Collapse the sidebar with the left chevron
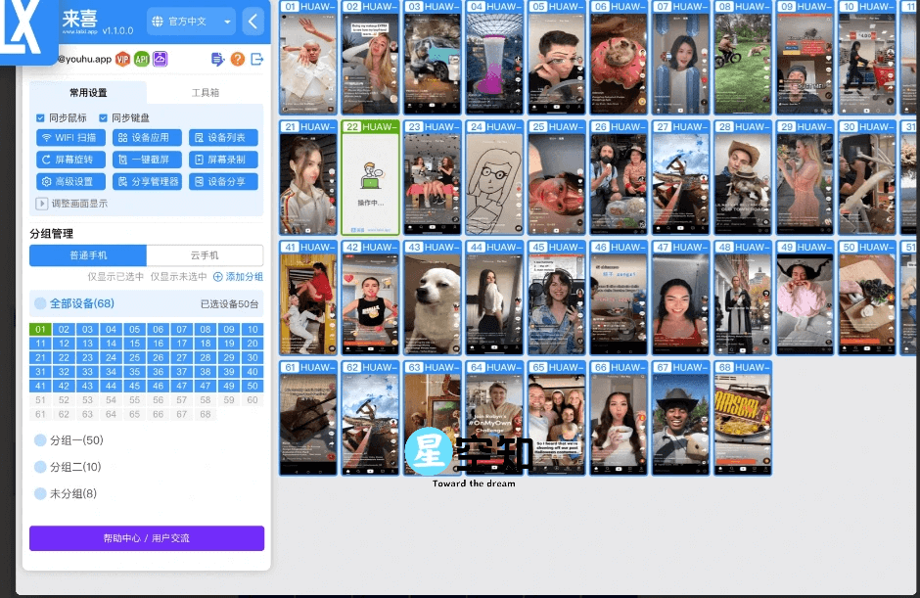The image size is (920, 598). (253, 22)
